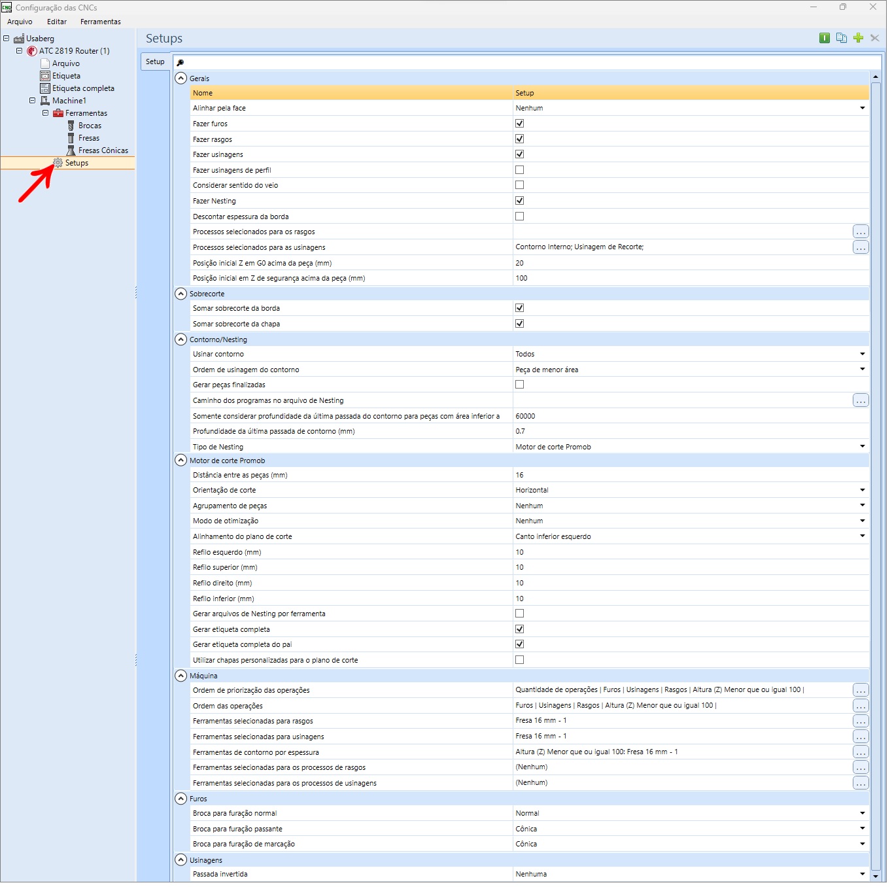
Task: Click the gray X delete-setup icon
Action: point(874,38)
